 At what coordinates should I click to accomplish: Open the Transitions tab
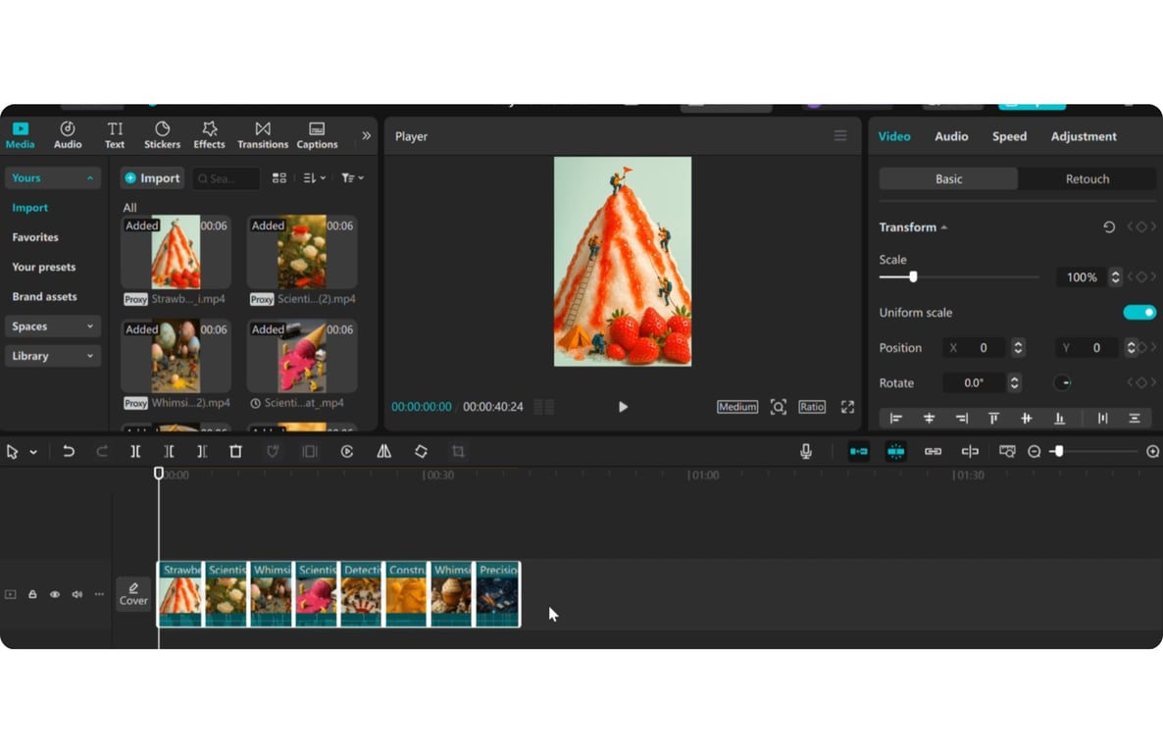[263, 135]
